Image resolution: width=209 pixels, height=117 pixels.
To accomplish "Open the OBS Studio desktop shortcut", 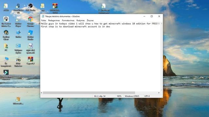I will [30, 7].
